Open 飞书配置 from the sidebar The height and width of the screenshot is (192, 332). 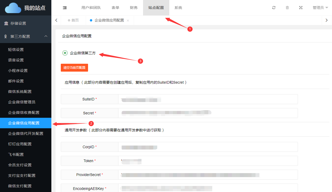[x=16, y=154]
